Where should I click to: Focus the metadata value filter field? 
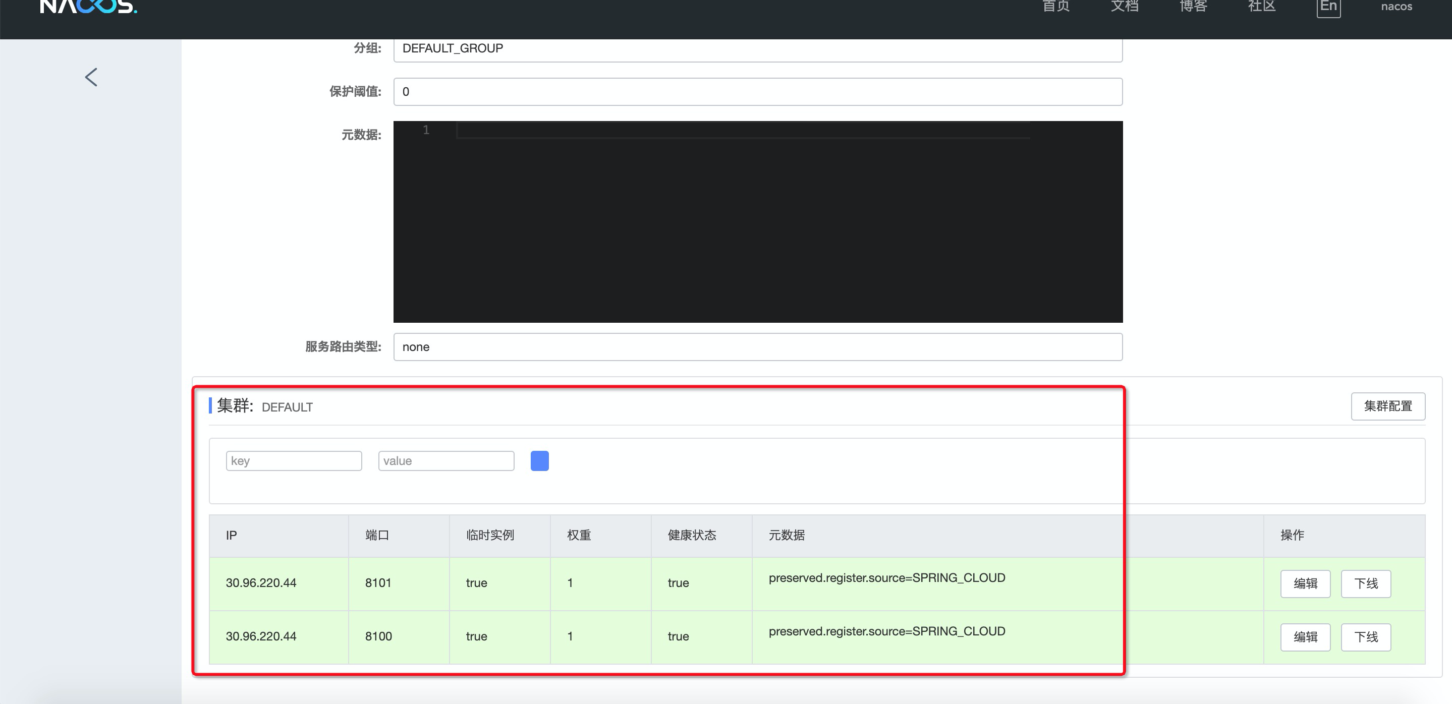pos(446,461)
